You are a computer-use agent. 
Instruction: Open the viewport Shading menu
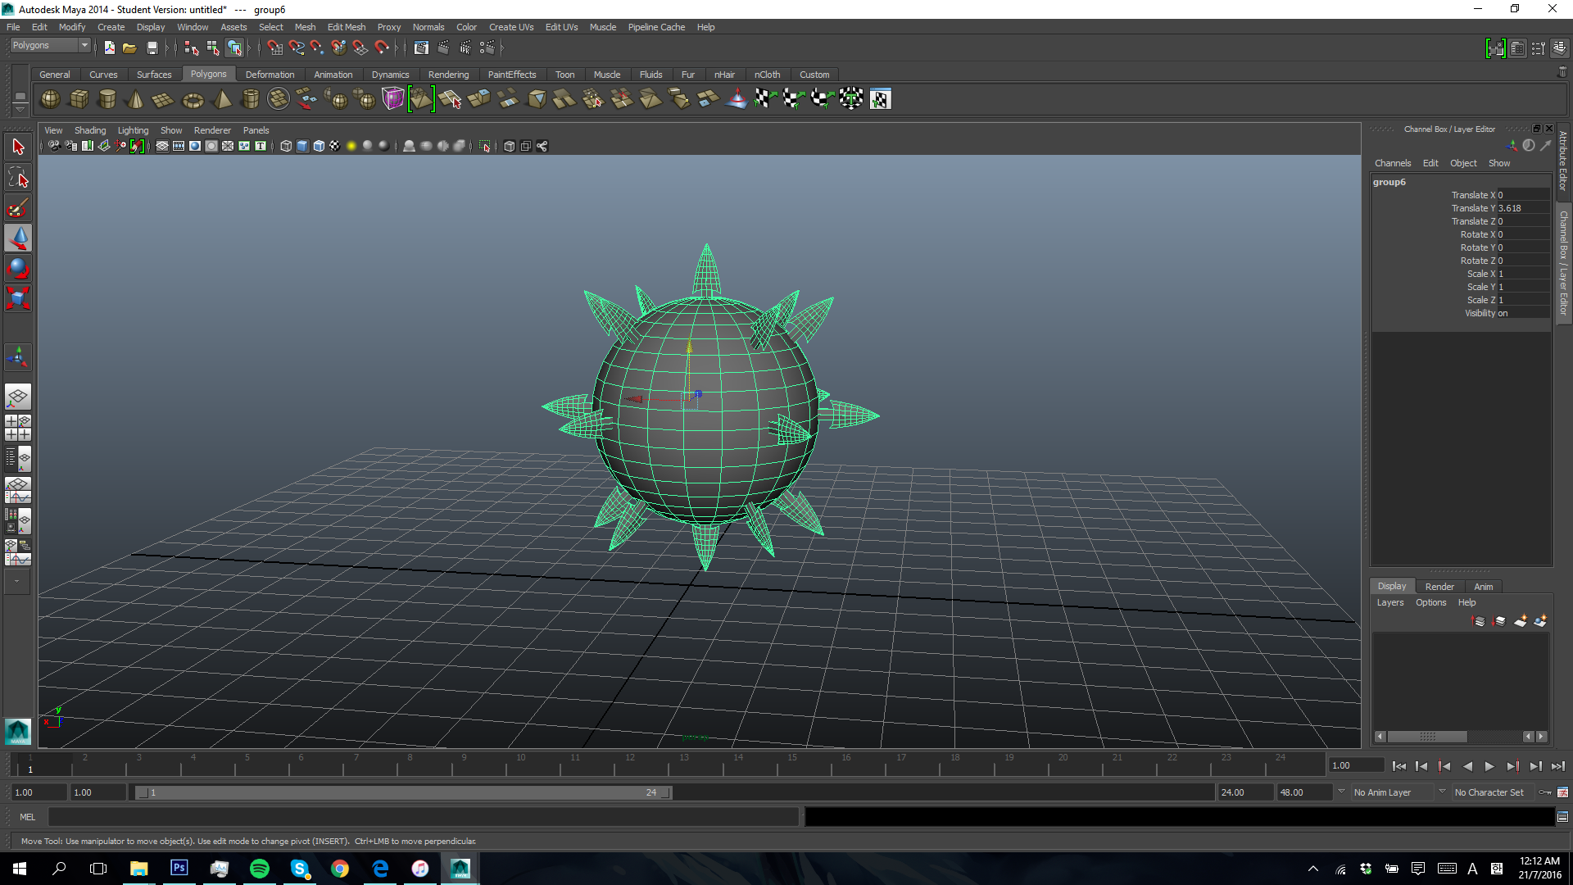click(x=90, y=130)
